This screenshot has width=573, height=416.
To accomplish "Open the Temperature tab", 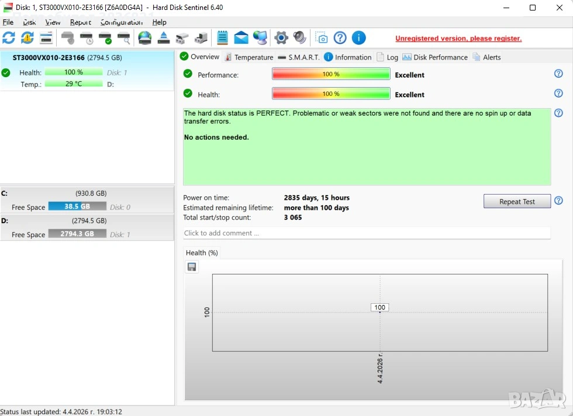I will 249,57.
